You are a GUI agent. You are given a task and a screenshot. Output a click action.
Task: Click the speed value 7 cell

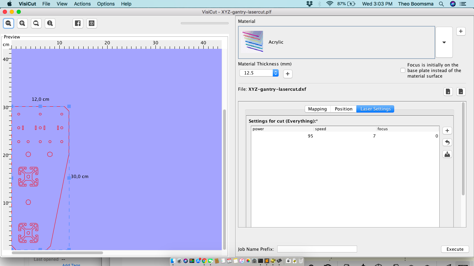pos(345,136)
